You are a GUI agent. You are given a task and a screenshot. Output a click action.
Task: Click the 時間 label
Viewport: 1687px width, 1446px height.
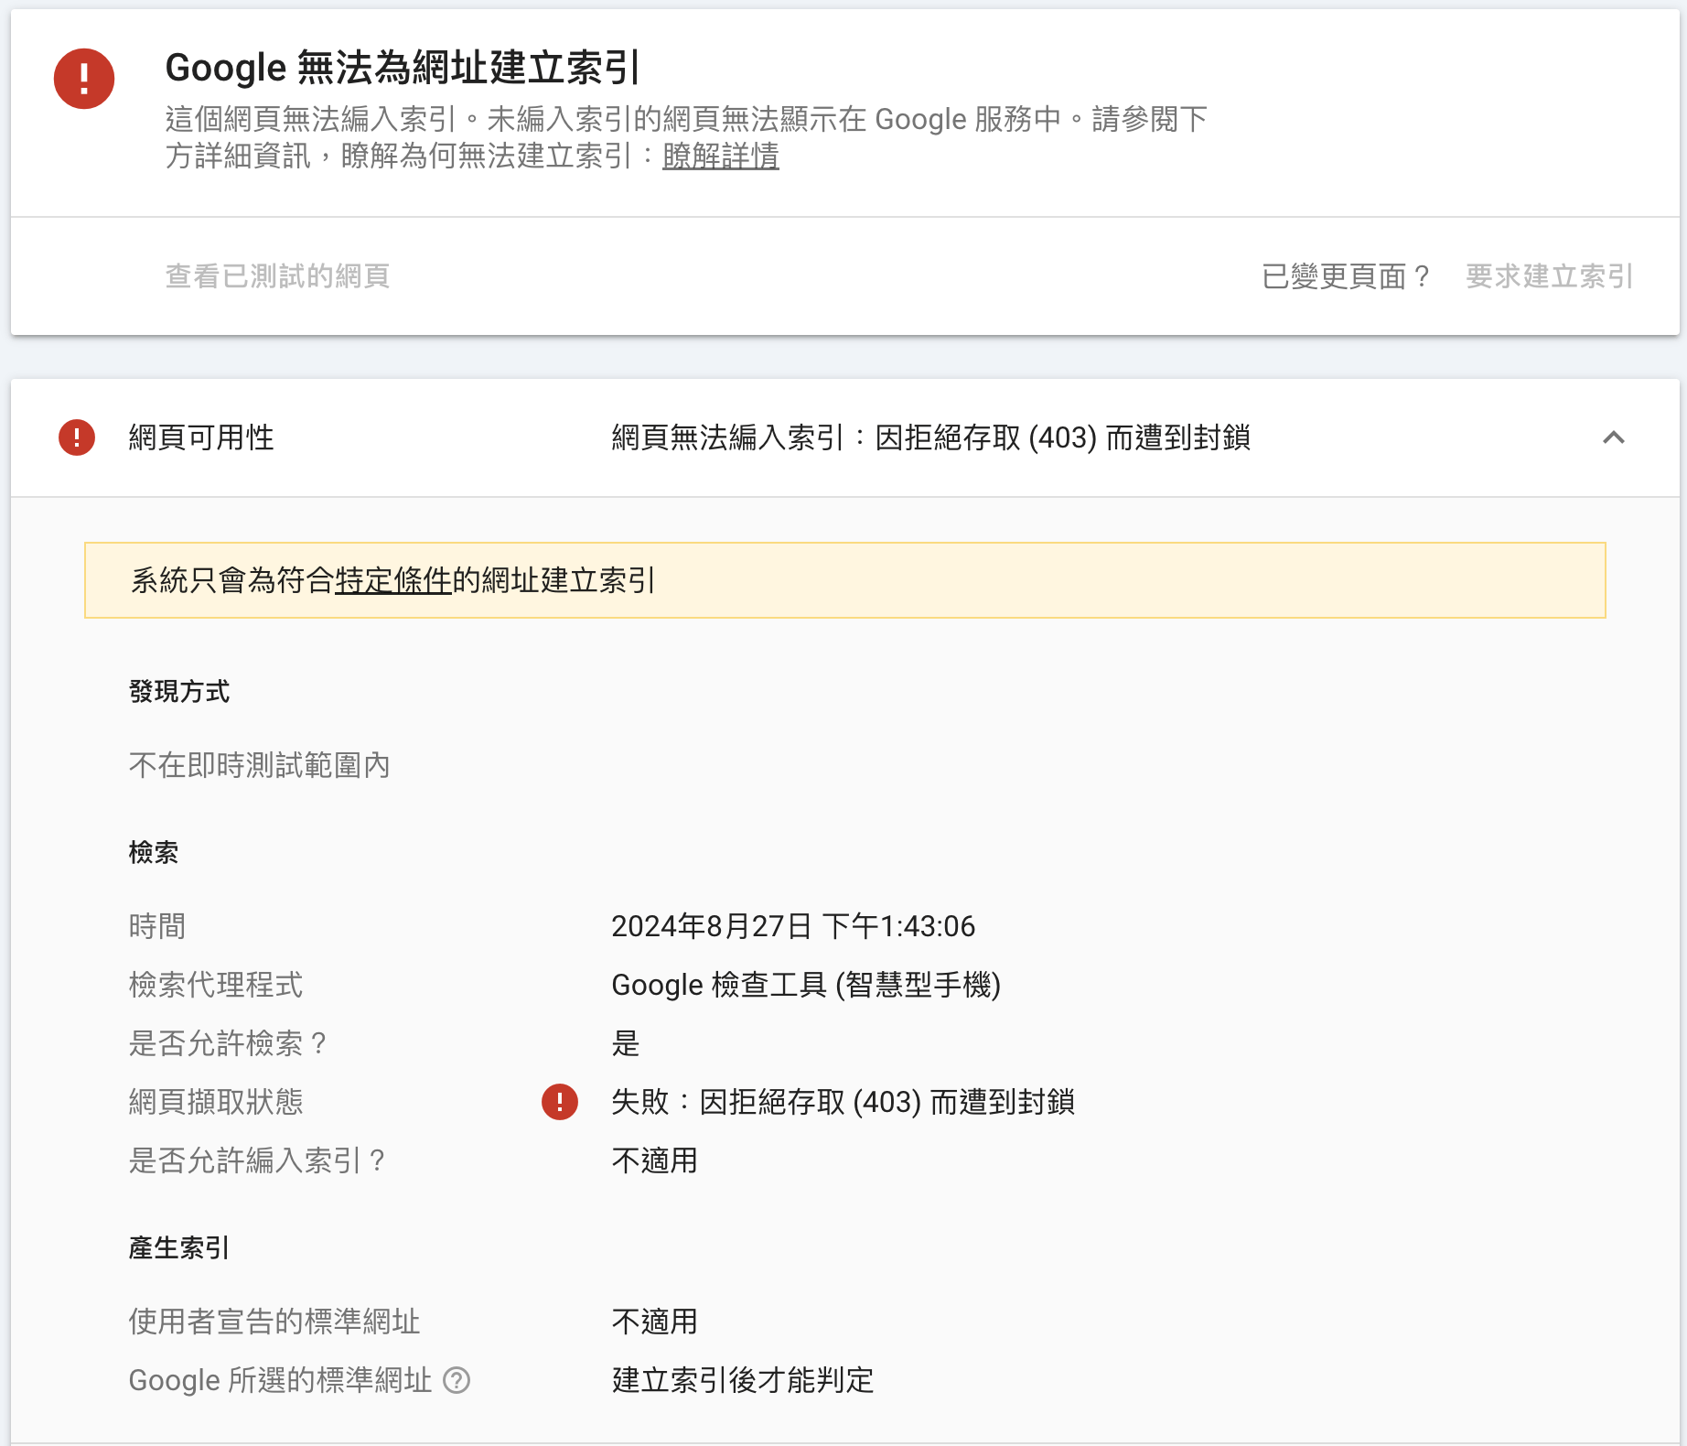157,926
